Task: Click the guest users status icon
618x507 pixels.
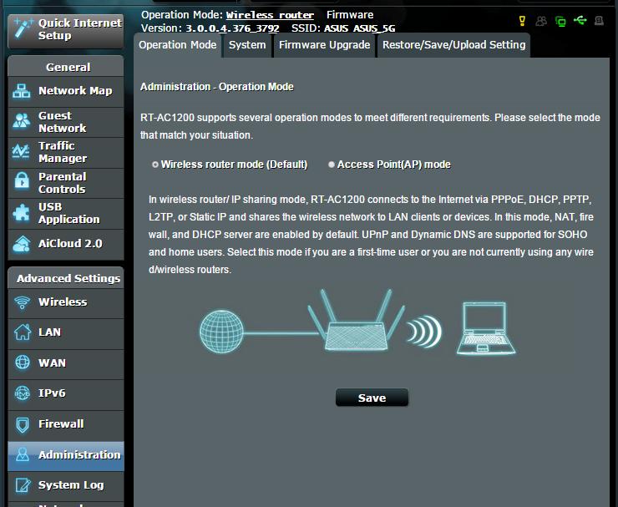Action: [x=541, y=21]
